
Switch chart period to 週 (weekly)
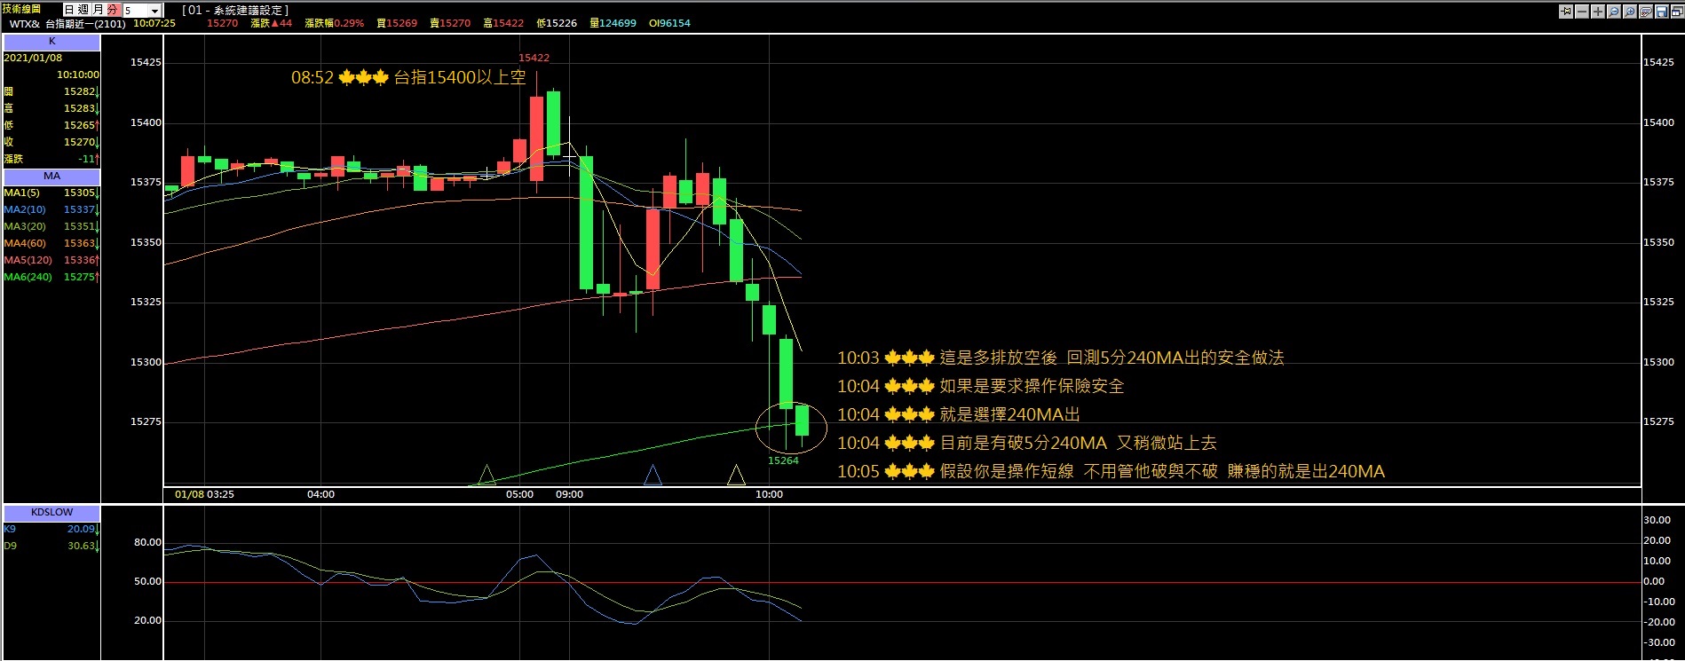[83, 10]
